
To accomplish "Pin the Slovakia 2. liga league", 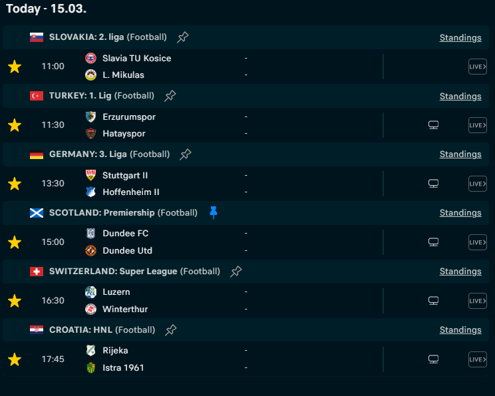I will tap(183, 37).
